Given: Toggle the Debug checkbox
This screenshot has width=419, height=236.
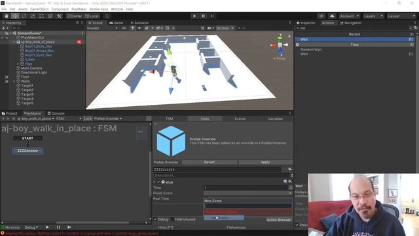Looking at the screenshot, I should (155, 219).
